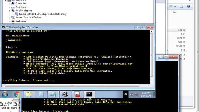
Task: Click the Intel chipset display adapter icon
Action: point(16,14)
